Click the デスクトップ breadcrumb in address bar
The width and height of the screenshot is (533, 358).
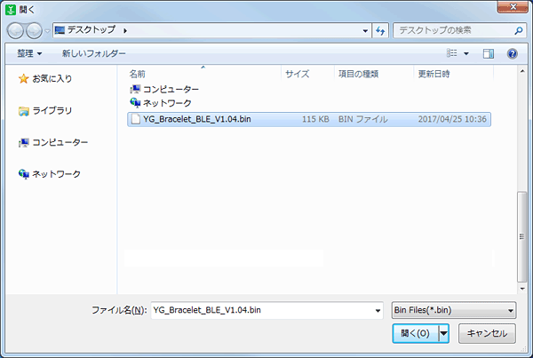[91, 30]
